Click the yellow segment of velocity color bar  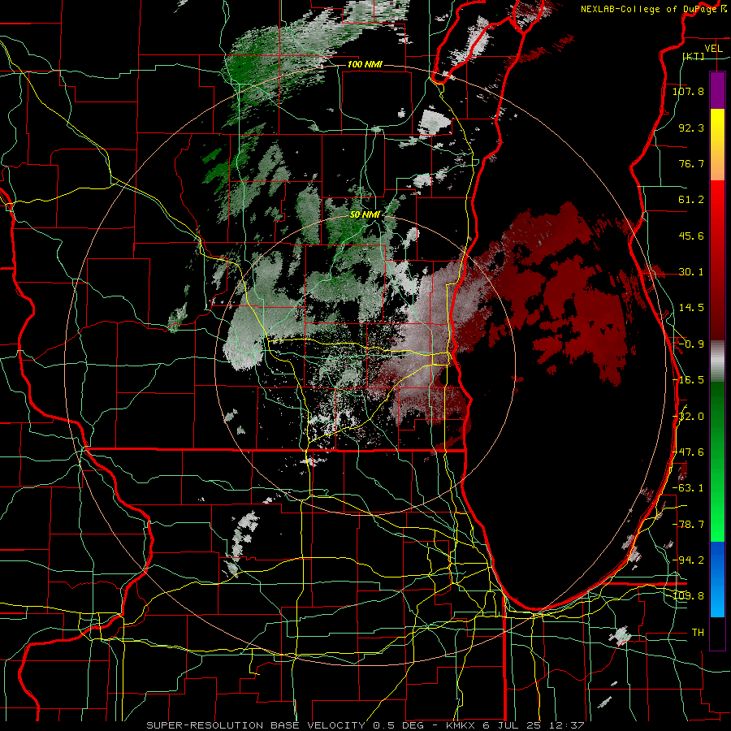(x=717, y=128)
